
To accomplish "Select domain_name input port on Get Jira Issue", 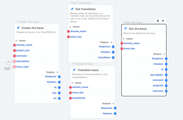I will [122, 43].
